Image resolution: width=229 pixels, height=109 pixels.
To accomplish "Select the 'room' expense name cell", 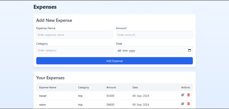I will pyautogui.click(x=43, y=105).
